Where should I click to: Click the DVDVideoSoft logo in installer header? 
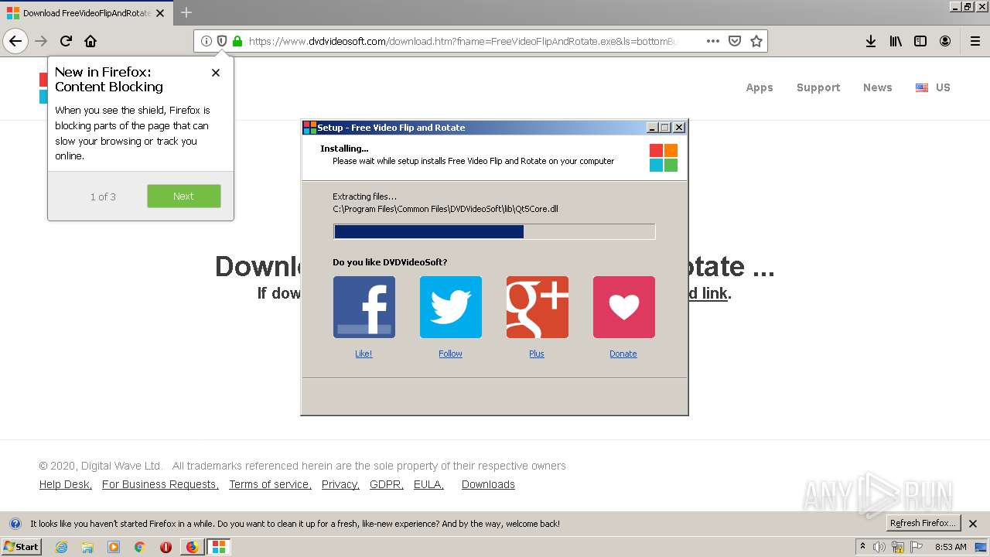click(664, 158)
